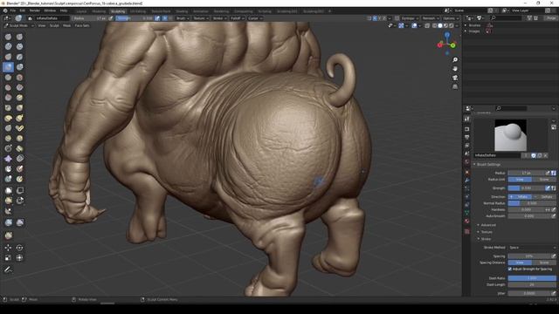
Task: Open the Brush header dropdown
Action: [x=183, y=18]
